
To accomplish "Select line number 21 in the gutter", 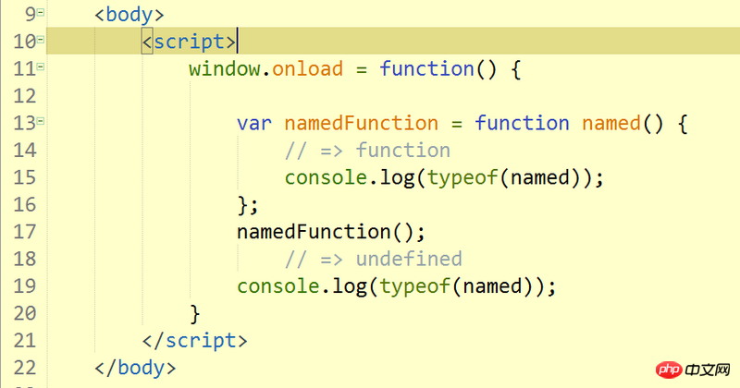I will [x=25, y=340].
